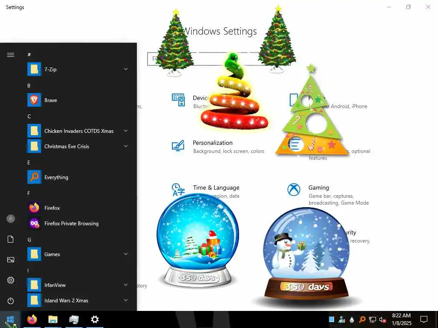Open the Personalization settings category

click(x=218, y=146)
